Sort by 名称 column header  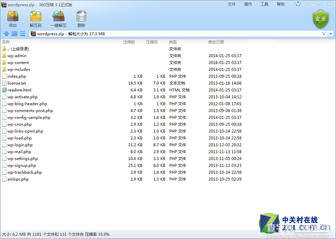tap(6, 42)
